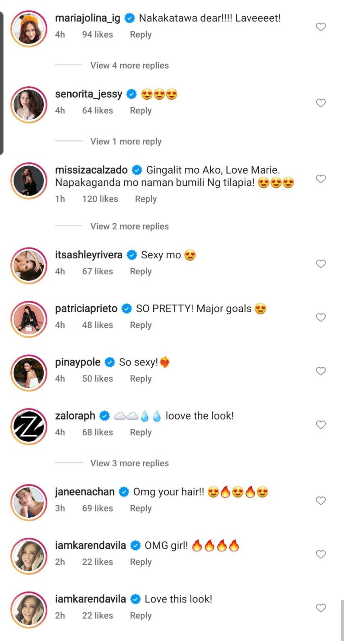Viewport: 344px width, 641px height.
Task: Expand 'View 4 more replies' under mariajolina_ig
Action: point(129,66)
